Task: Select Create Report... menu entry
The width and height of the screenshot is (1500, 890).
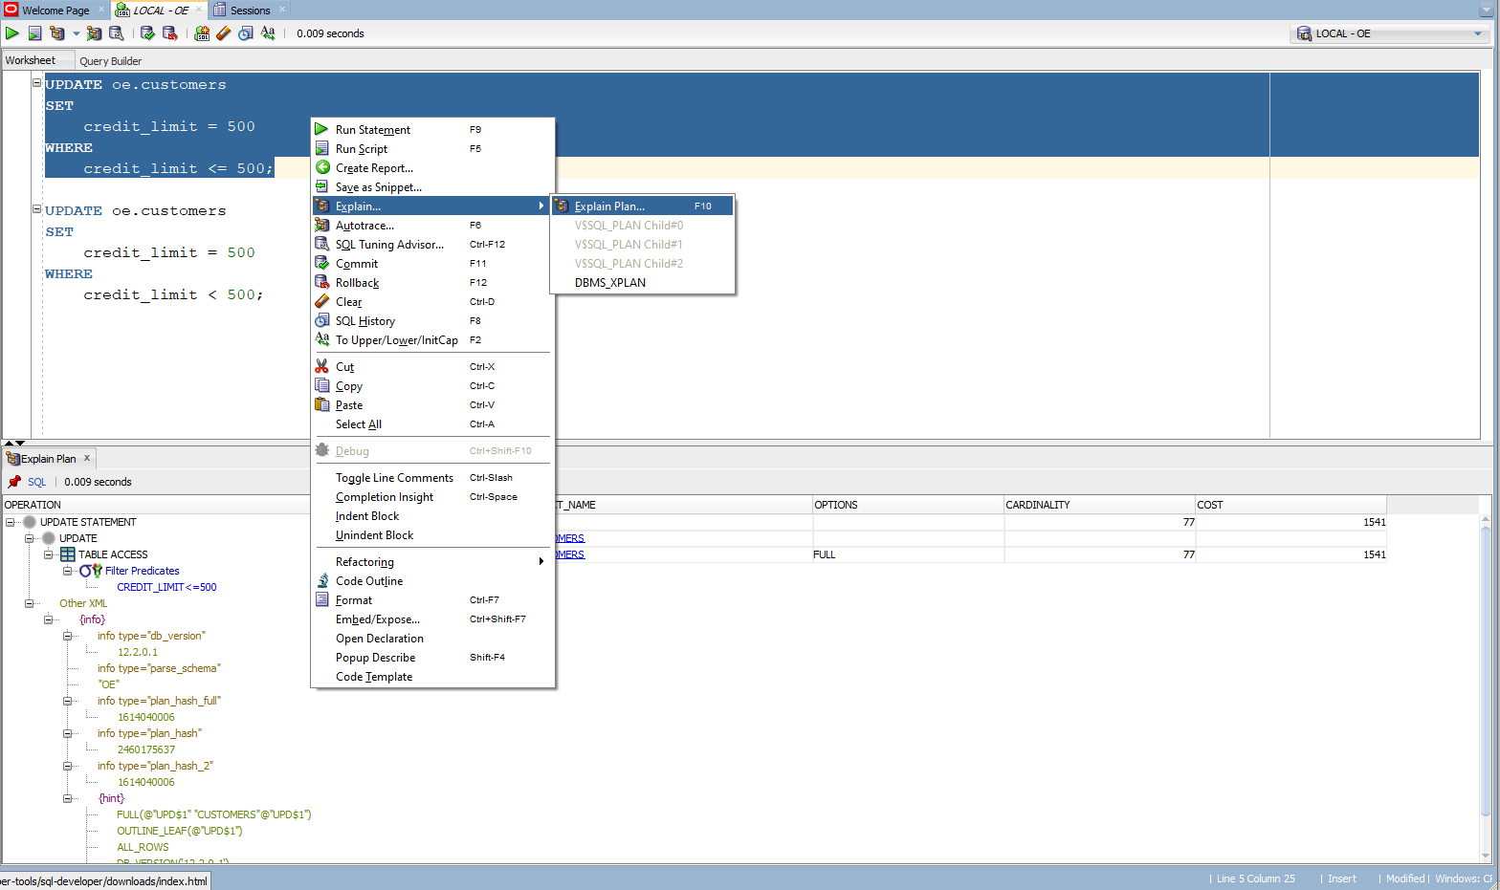Action: point(433,168)
